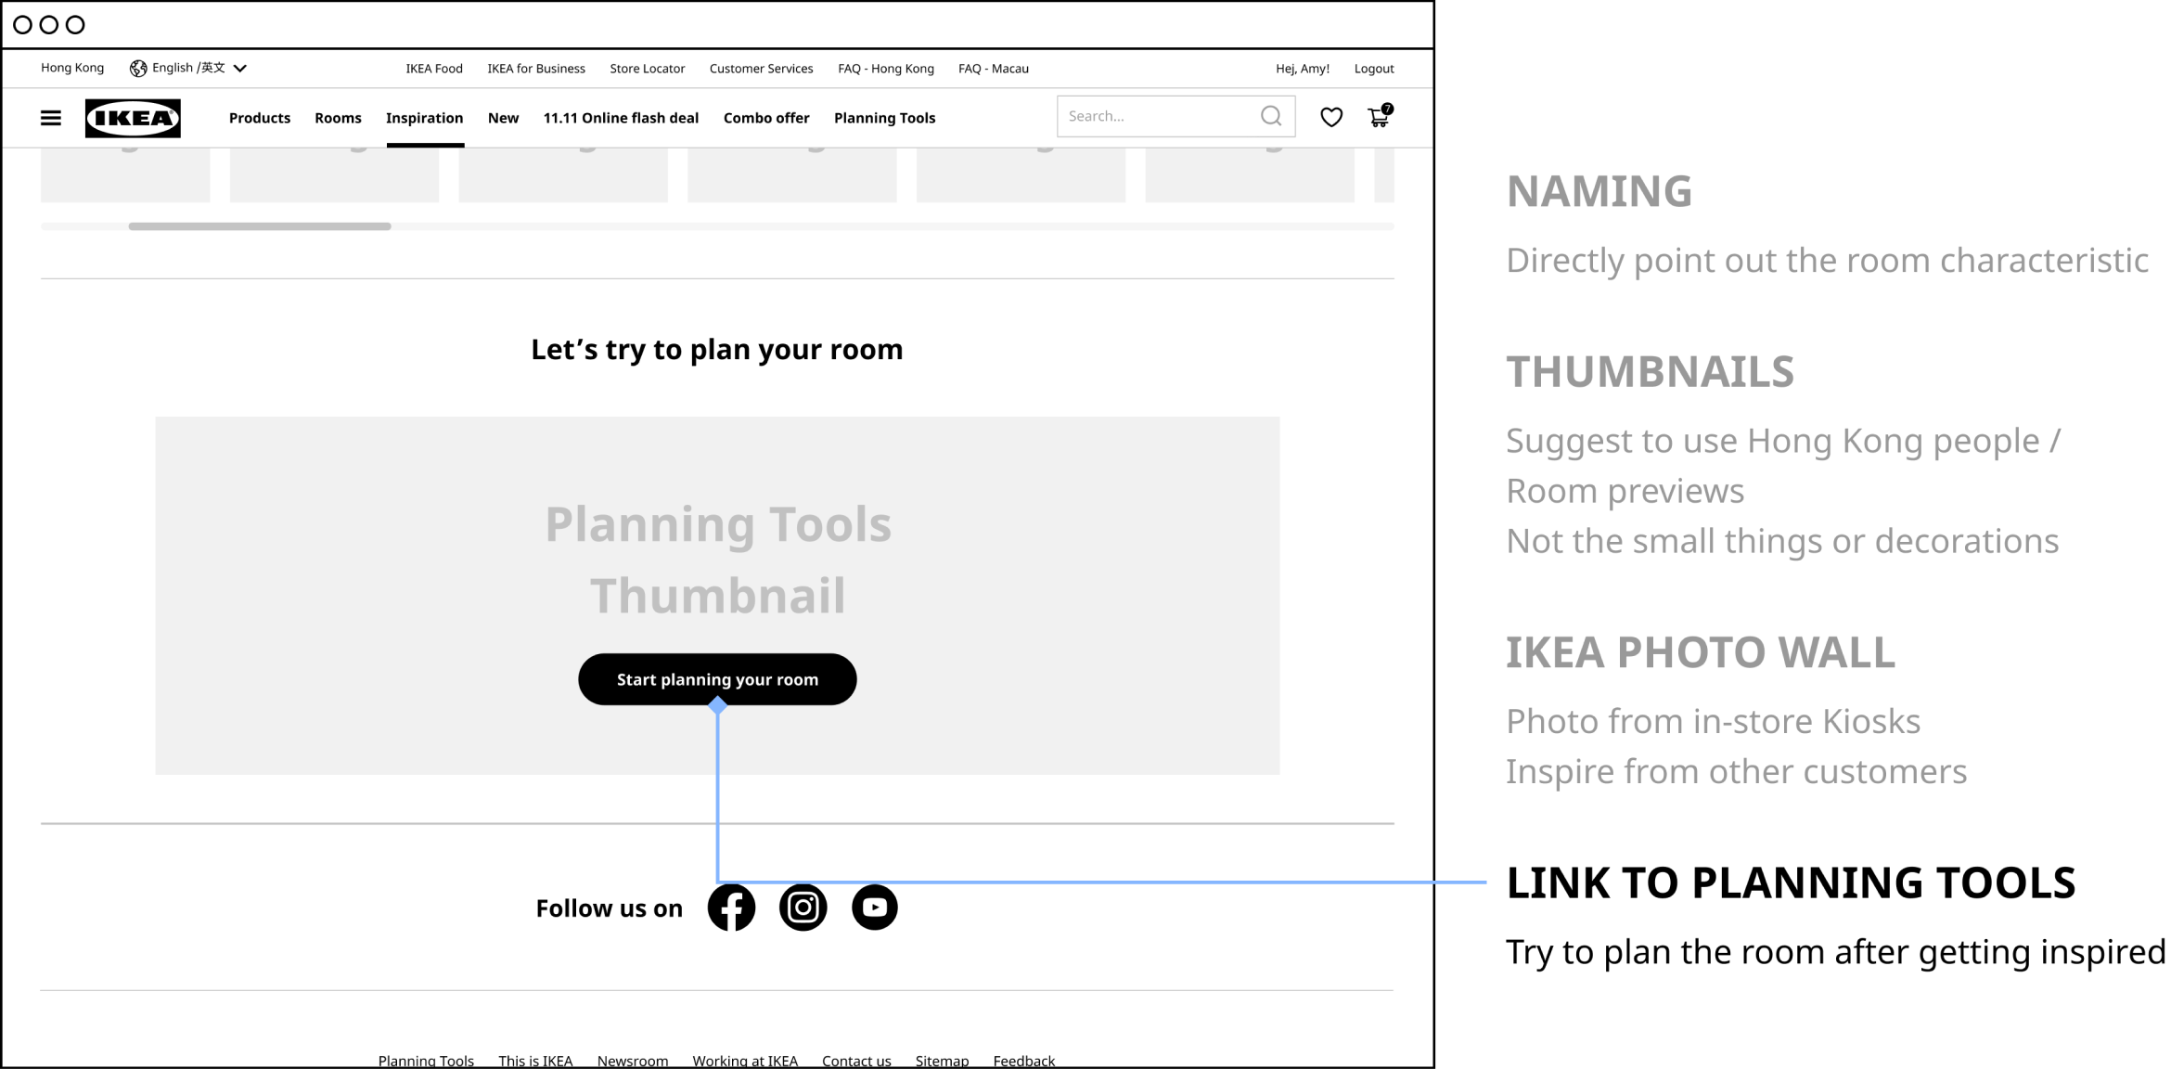The width and height of the screenshot is (2171, 1069).
Task: Open the hamburger menu icon
Action: pyautogui.click(x=51, y=118)
